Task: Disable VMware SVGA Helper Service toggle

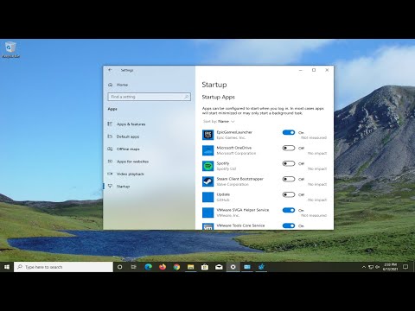Action: [x=289, y=210]
